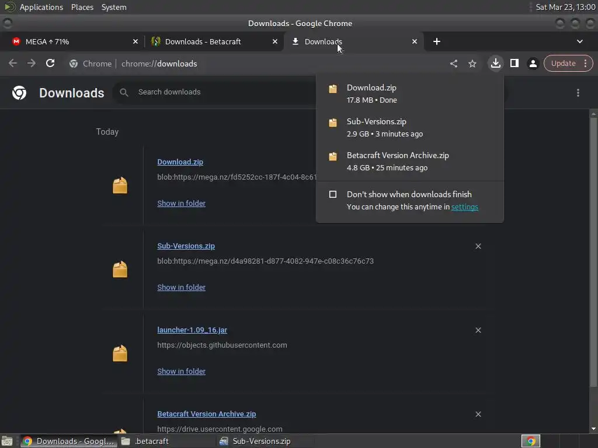Open the settings link in popup
The height and width of the screenshot is (448, 598).
click(x=464, y=207)
